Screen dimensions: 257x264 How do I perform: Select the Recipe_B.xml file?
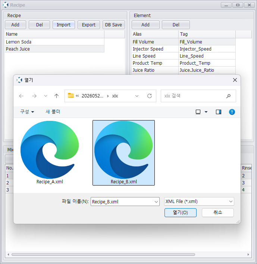click(123, 153)
